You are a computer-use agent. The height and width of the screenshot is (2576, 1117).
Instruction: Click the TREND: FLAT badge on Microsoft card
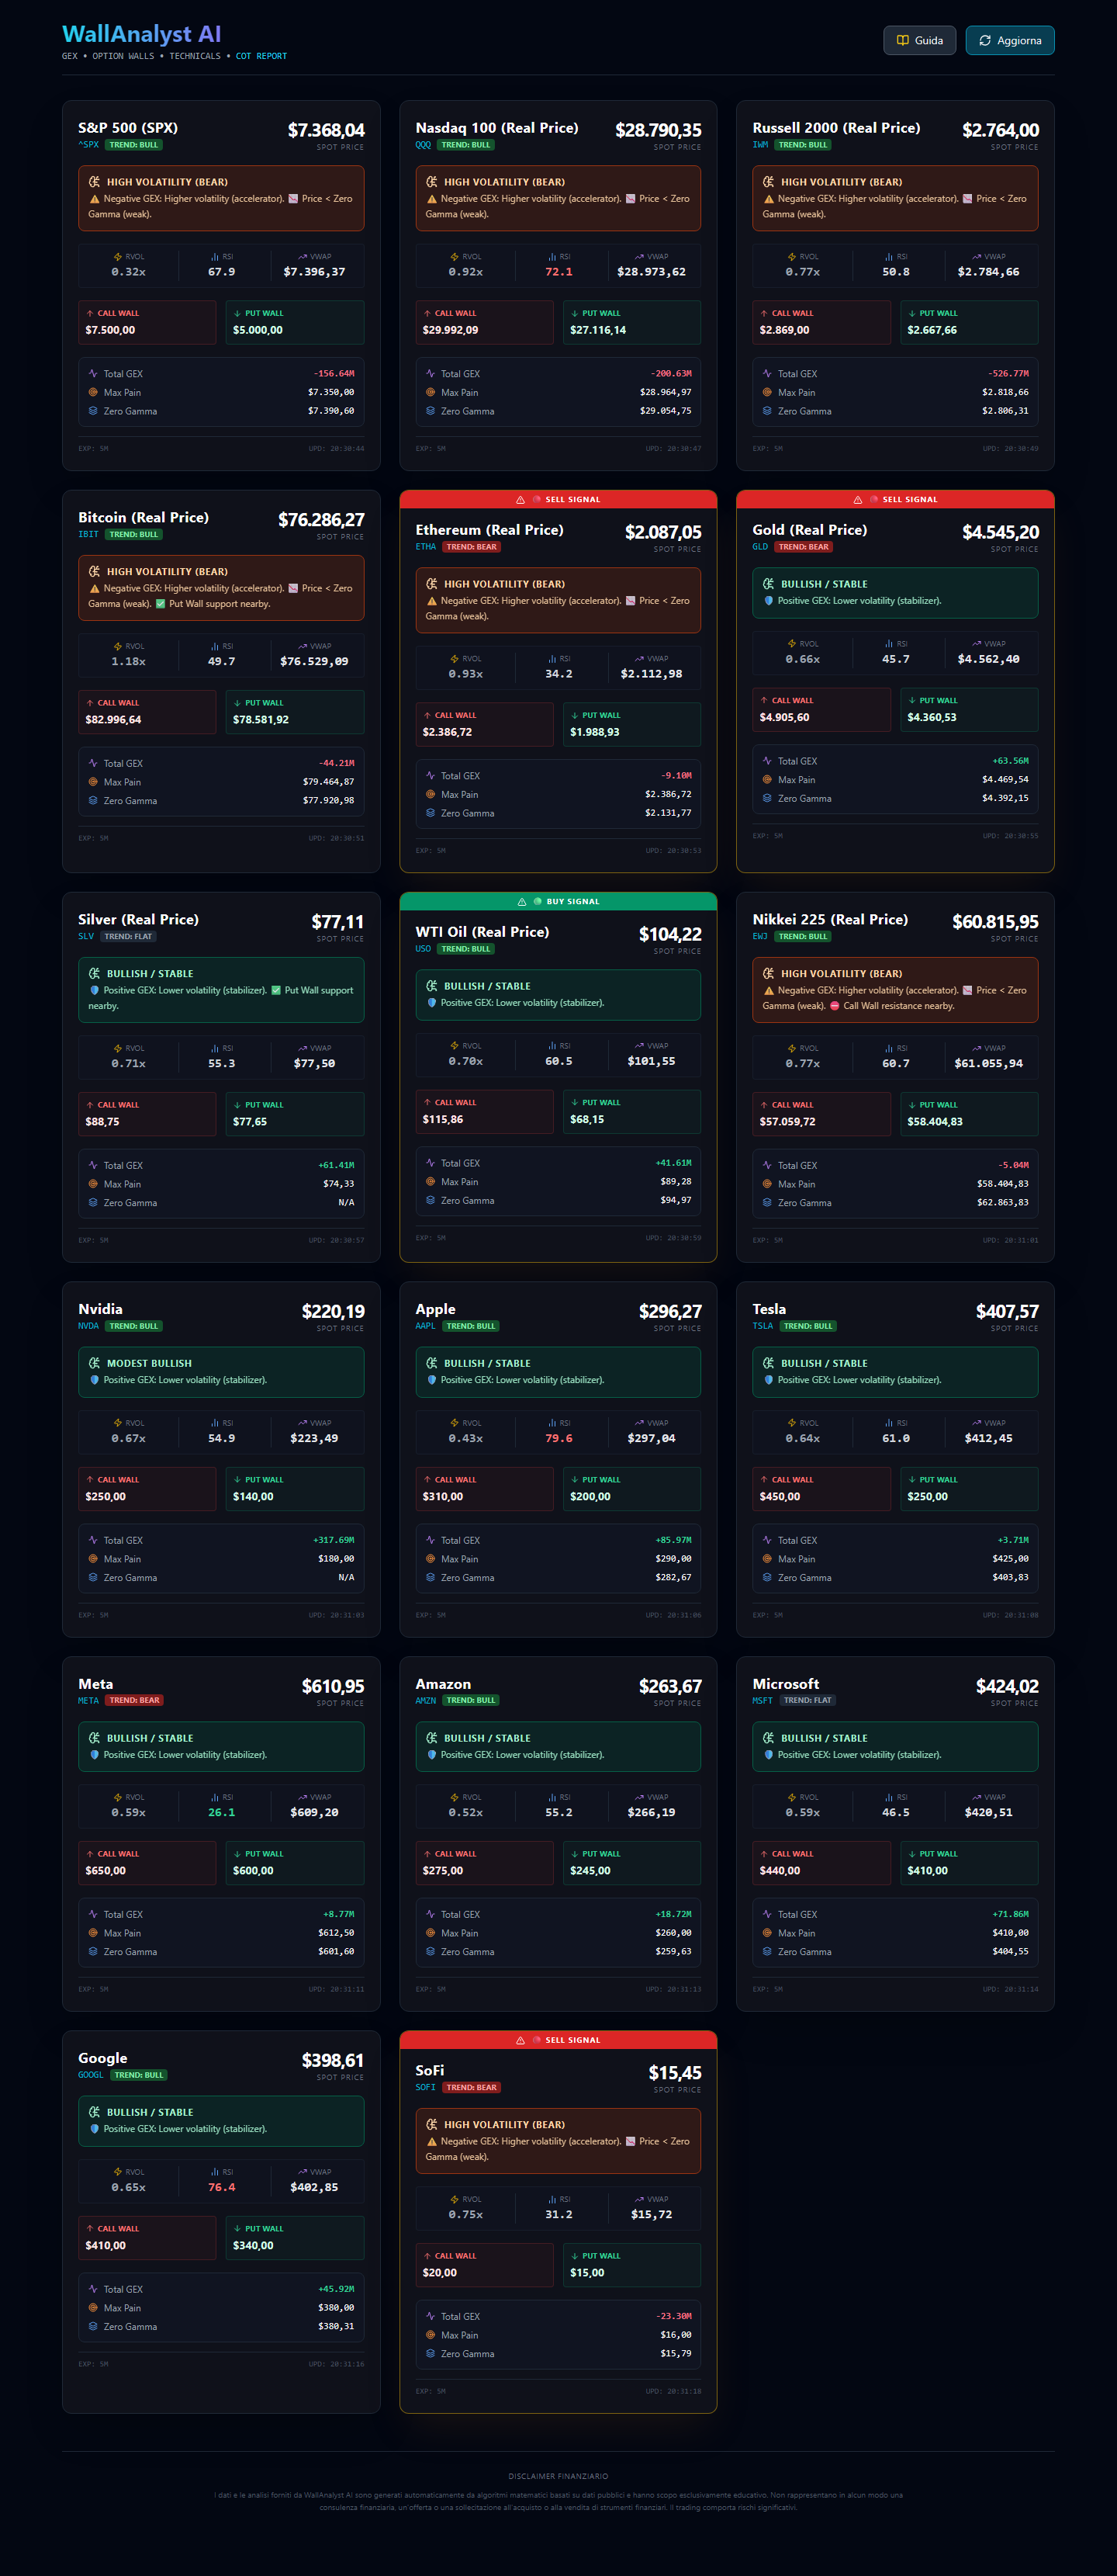click(807, 1700)
